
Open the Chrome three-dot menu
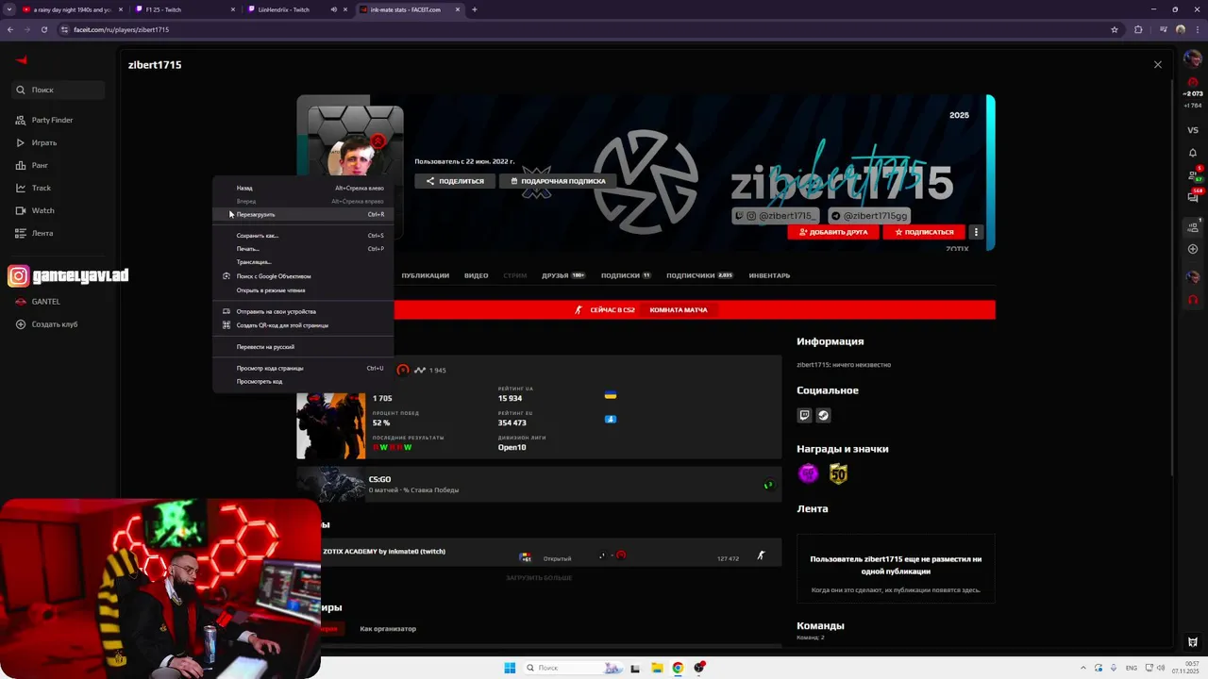tap(1197, 29)
